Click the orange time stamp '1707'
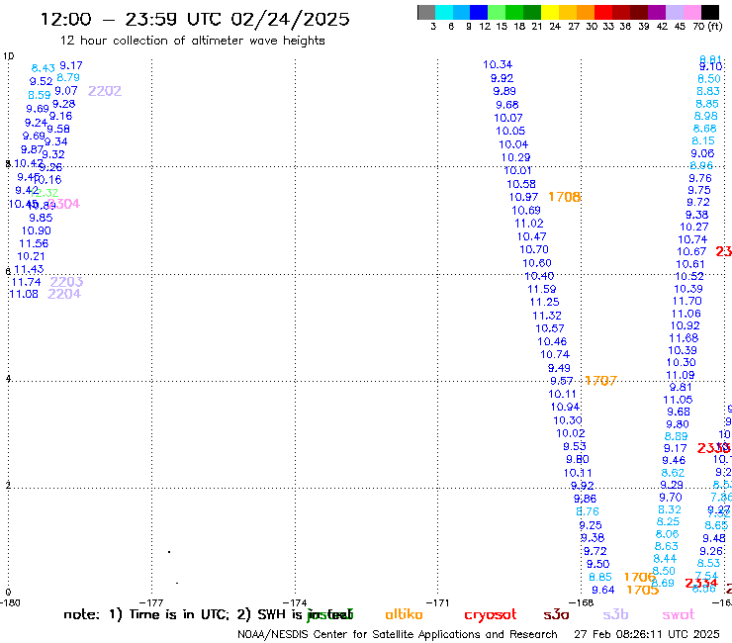 pos(600,381)
